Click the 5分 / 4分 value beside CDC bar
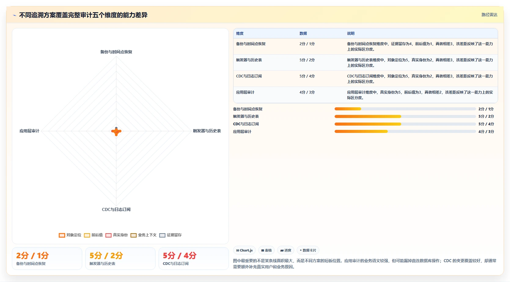 (486, 124)
